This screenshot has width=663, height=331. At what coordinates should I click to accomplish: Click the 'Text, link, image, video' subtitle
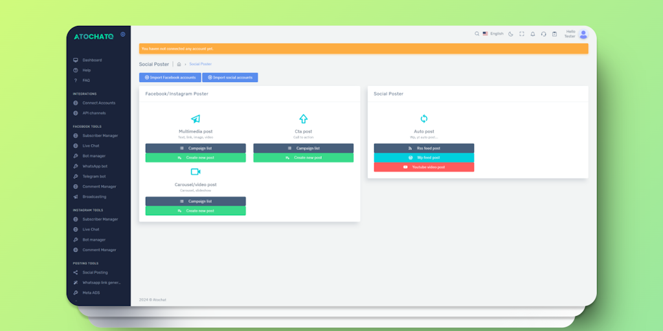tap(196, 137)
